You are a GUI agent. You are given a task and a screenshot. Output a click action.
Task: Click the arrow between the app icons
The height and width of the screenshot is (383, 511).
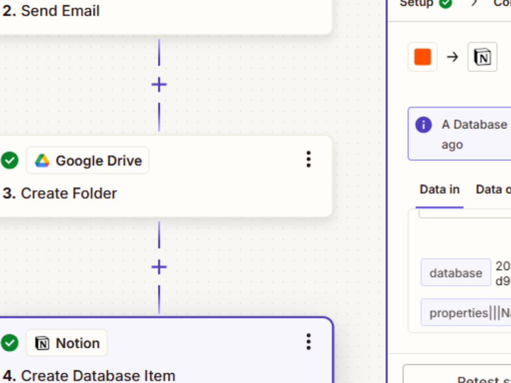click(452, 57)
